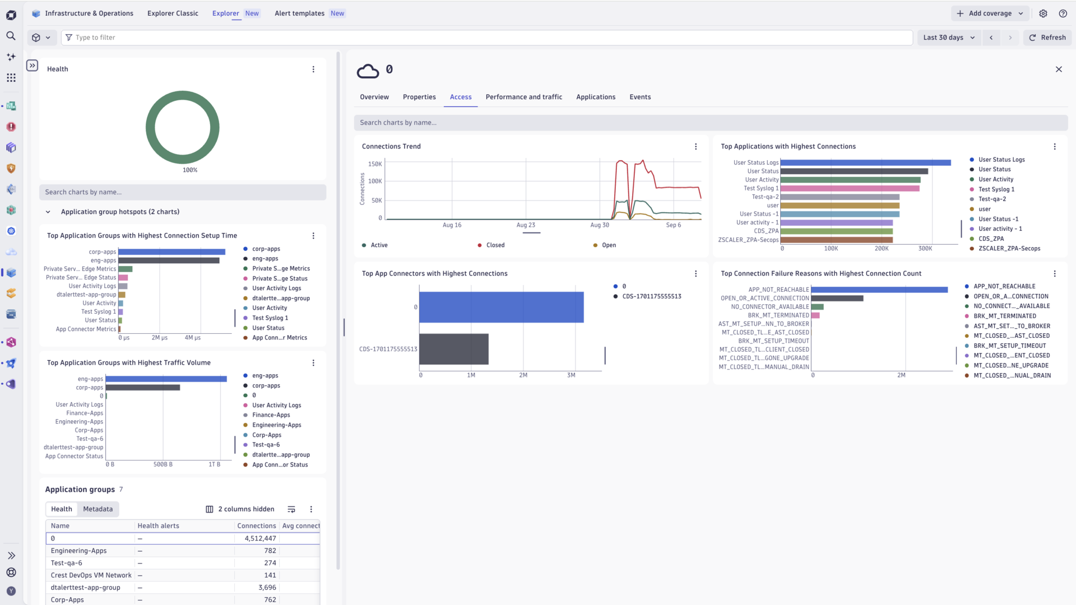Toggle Closed series in Connections Trend legend
Screen dimensions: 1076x605
coord(491,245)
